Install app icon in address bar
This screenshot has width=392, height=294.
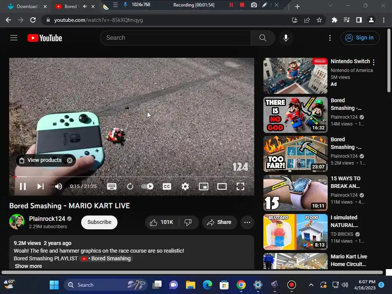295,20
